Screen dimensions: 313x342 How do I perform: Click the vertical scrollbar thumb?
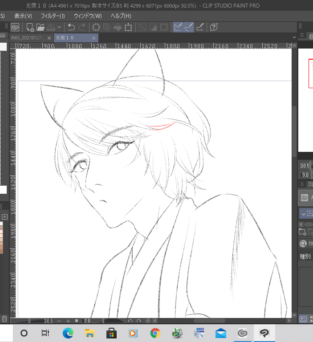tap(294, 131)
